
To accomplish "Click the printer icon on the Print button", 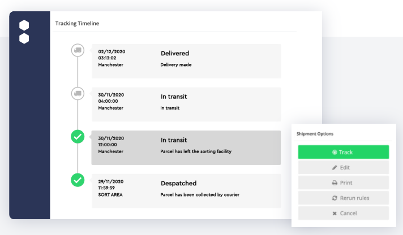I will (335, 183).
